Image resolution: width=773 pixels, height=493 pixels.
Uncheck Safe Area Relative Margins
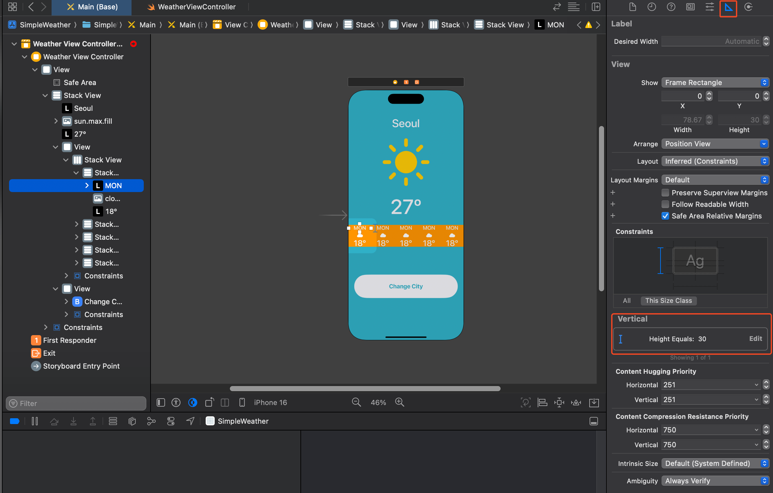[665, 216]
